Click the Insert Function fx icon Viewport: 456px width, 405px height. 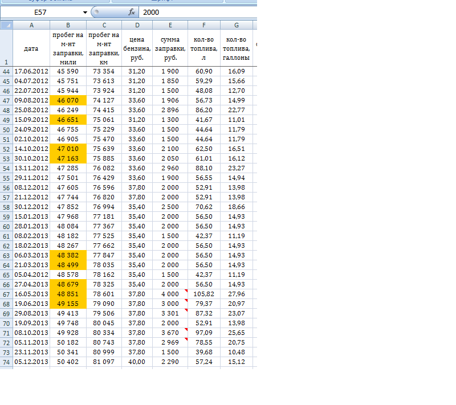132,12
